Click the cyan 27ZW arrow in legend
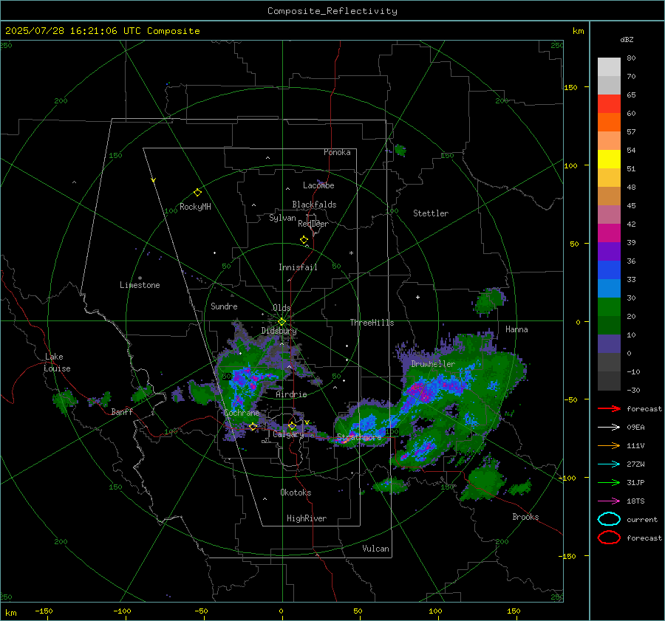This screenshot has width=665, height=621. (609, 464)
